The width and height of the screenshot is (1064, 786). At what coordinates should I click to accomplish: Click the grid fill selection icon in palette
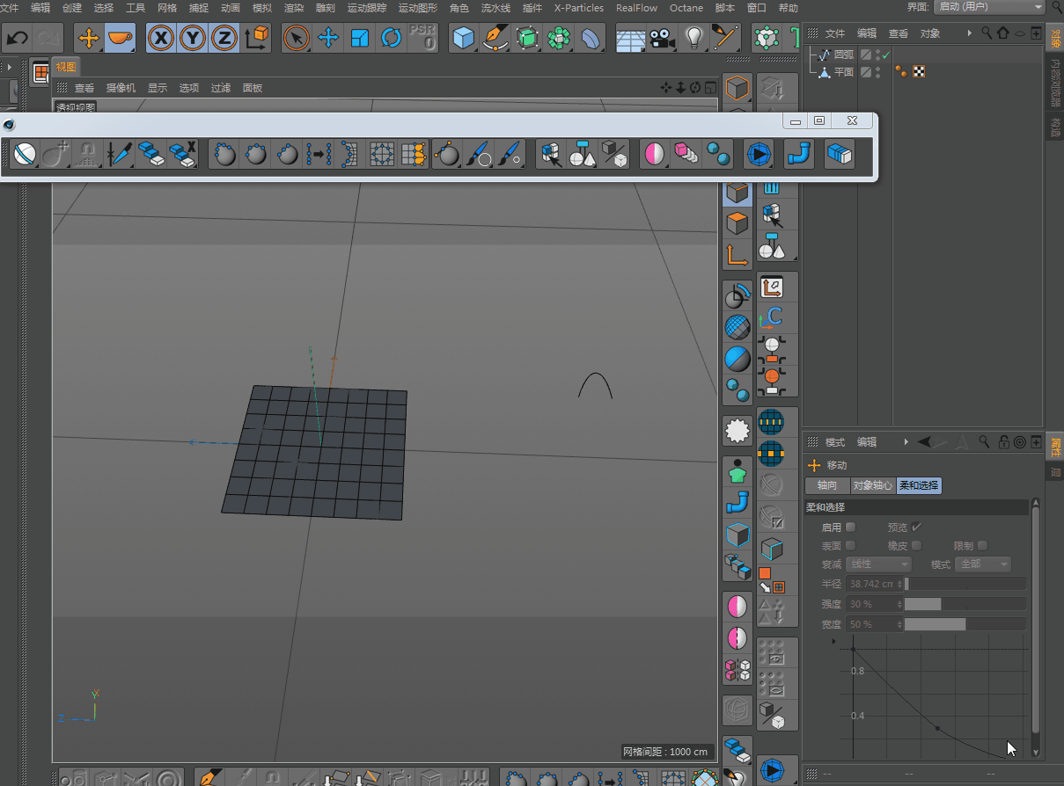(x=381, y=155)
